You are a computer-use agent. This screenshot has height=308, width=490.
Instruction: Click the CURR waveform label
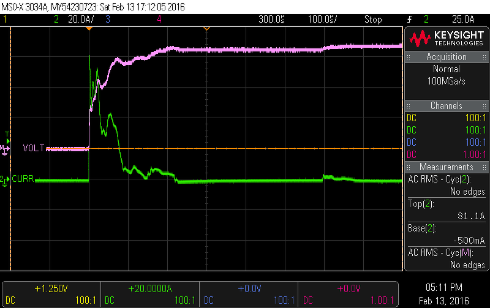click(23, 179)
